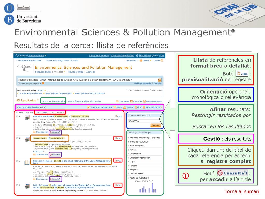The width and height of the screenshot is (265, 199).
Task: Click the tallest bar in publication date chart
Action: click(x=153, y=188)
